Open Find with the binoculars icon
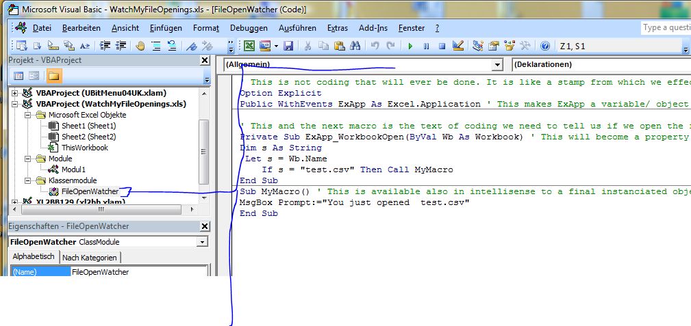Viewport: 691px width, 326px height. [355, 46]
